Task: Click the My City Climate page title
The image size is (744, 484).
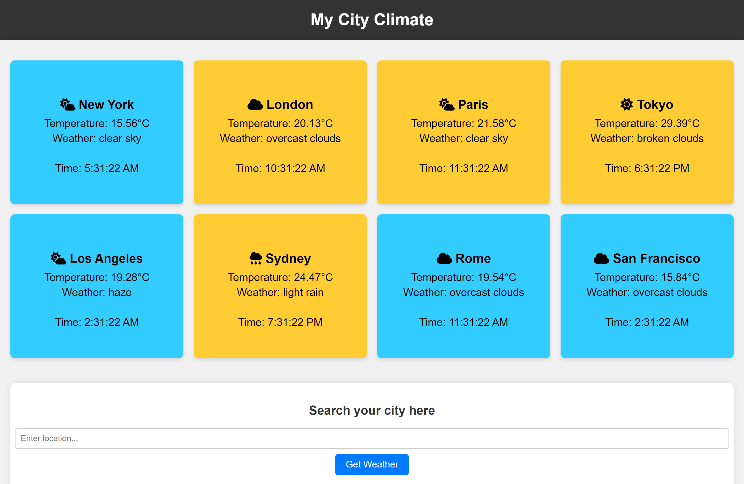Action: click(372, 20)
